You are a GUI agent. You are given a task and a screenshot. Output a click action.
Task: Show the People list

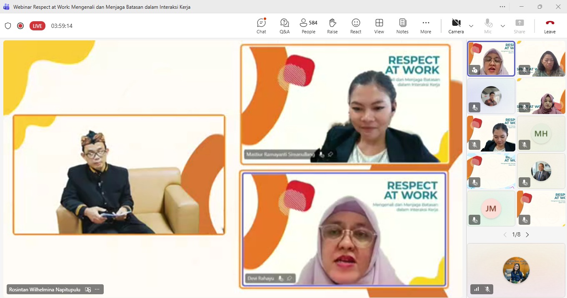(308, 25)
